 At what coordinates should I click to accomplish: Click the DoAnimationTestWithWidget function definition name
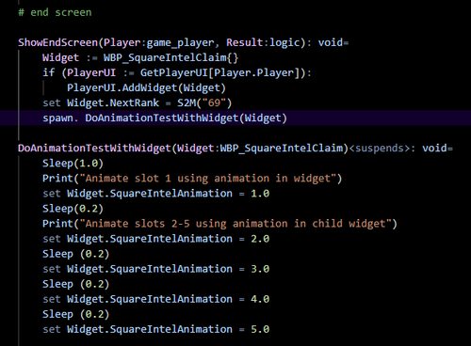tap(94, 149)
